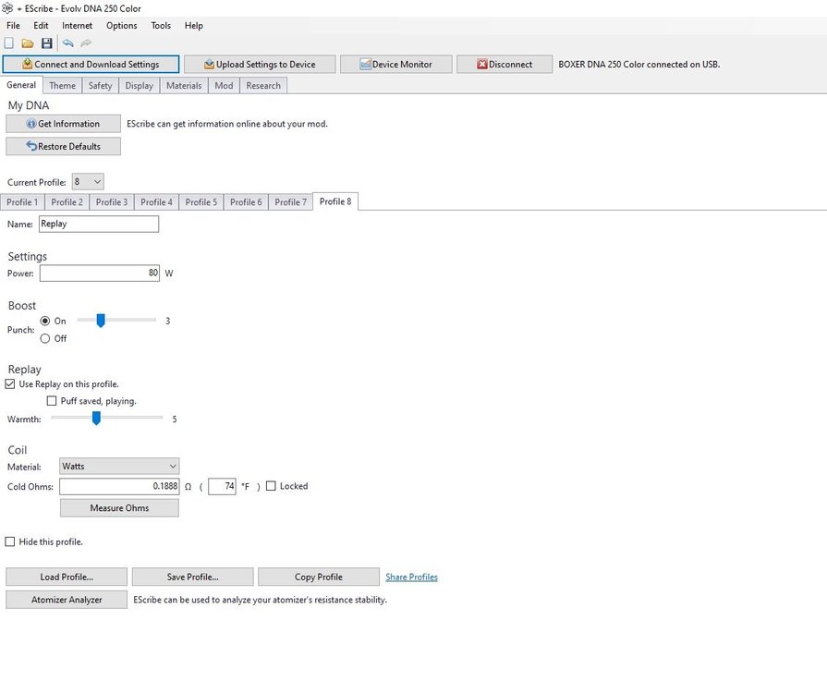Select the Punch Off radio button
The image size is (827, 693).
pos(45,338)
